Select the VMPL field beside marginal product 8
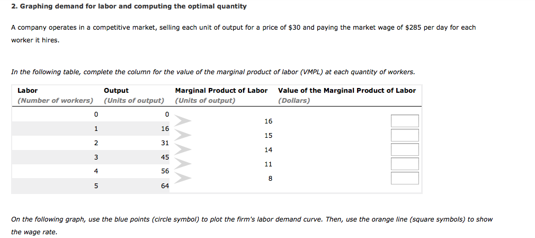535x238 pixels. pyautogui.click(x=405, y=178)
